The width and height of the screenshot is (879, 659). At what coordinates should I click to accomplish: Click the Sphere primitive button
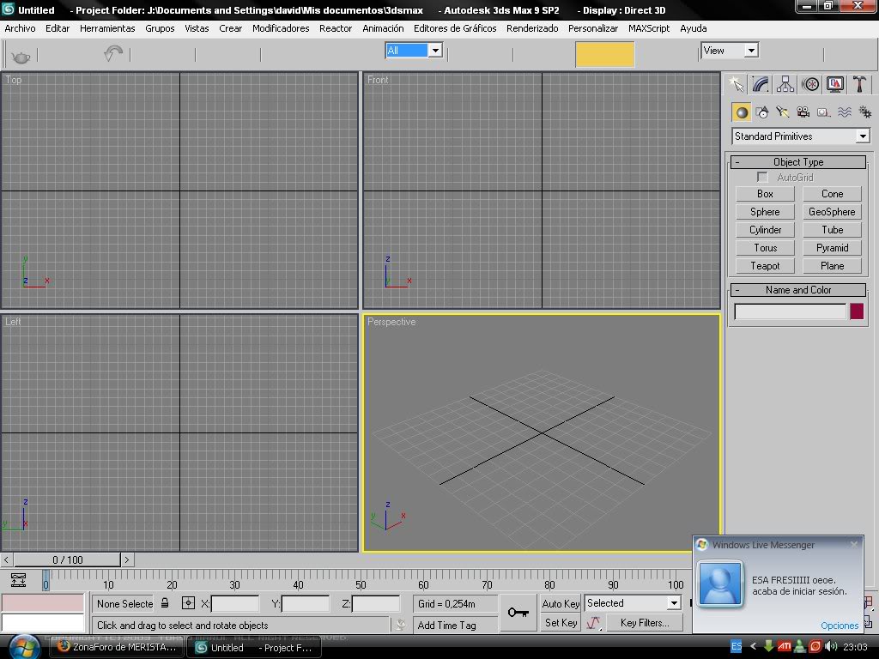[765, 212]
